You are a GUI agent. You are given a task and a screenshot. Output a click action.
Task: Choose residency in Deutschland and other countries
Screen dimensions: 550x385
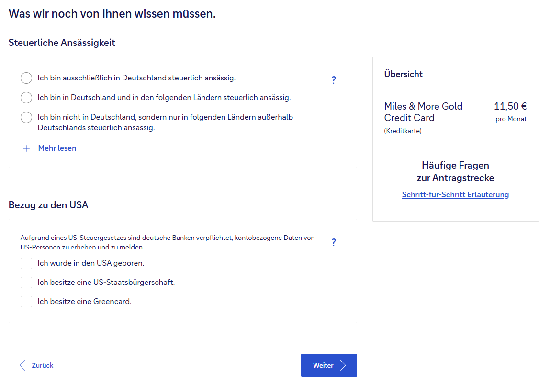26,98
